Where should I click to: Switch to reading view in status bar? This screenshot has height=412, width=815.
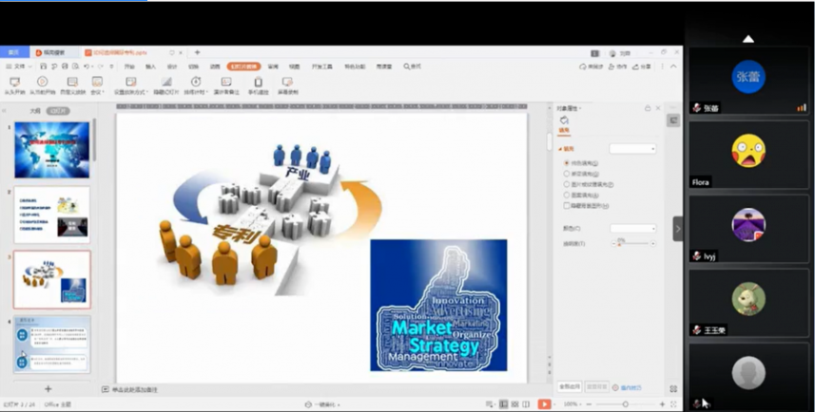[x=526, y=404]
